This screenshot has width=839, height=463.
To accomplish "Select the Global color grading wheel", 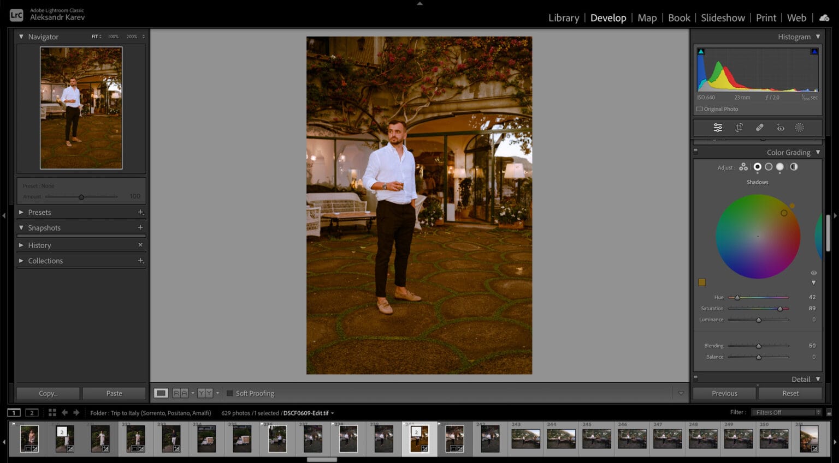I will tap(793, 167).
